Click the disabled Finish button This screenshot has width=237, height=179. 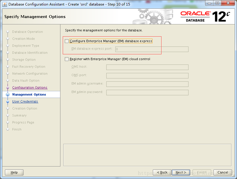coord(202,172)
